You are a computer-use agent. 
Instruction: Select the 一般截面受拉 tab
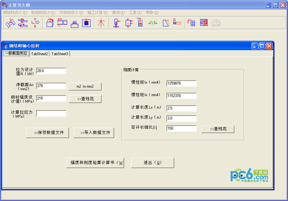16,53
